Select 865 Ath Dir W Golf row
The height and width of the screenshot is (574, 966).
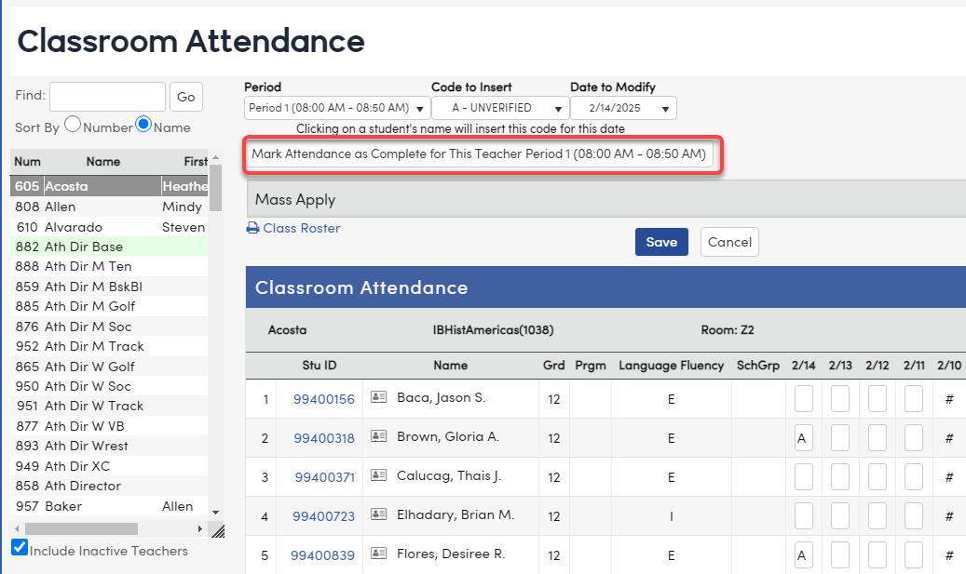[x=109, y=367]
